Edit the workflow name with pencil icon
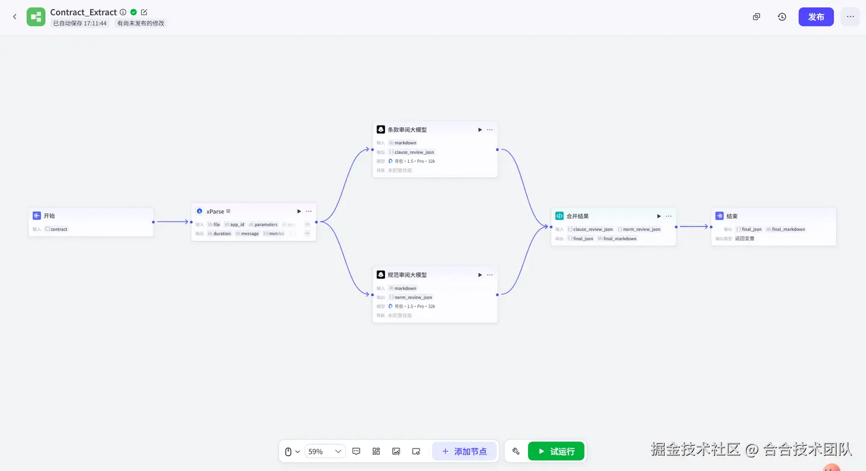 (x=144, y=12)
